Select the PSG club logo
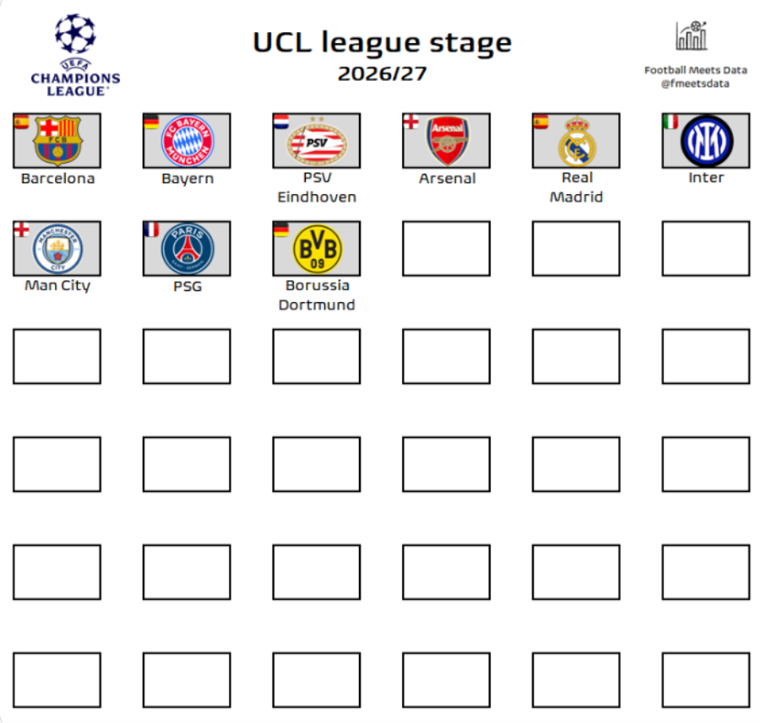Screen dimensions: 760x723 tap(187, 249)
